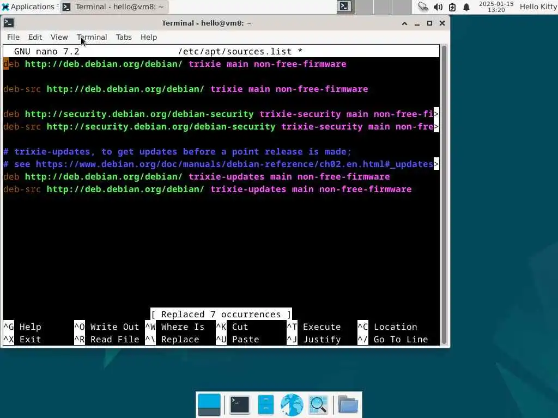The height and width of the screenshot is (418, 558).
Task: Open the volume speaker tray icon
Action: 438,7
